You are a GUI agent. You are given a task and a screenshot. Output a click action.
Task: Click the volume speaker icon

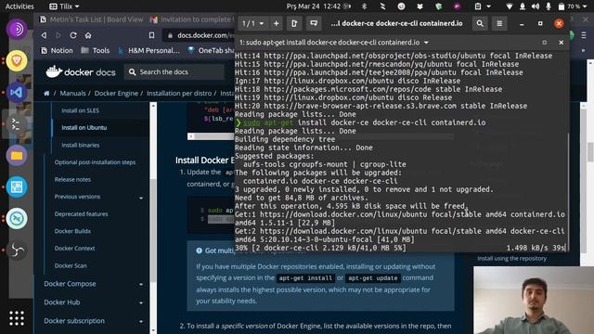535,6
